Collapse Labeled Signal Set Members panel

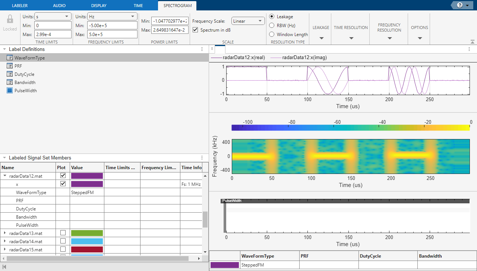(x=4, y=158)
